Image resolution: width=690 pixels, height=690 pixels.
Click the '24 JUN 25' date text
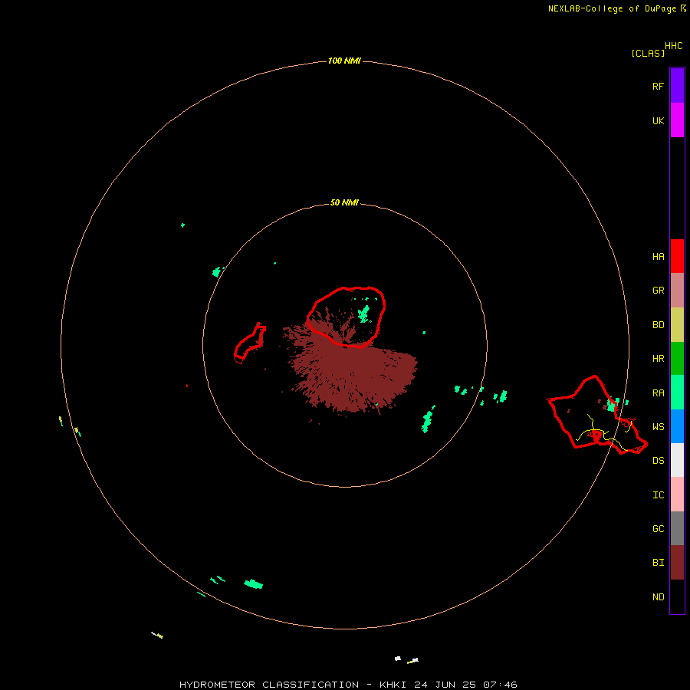pos(445,685)
